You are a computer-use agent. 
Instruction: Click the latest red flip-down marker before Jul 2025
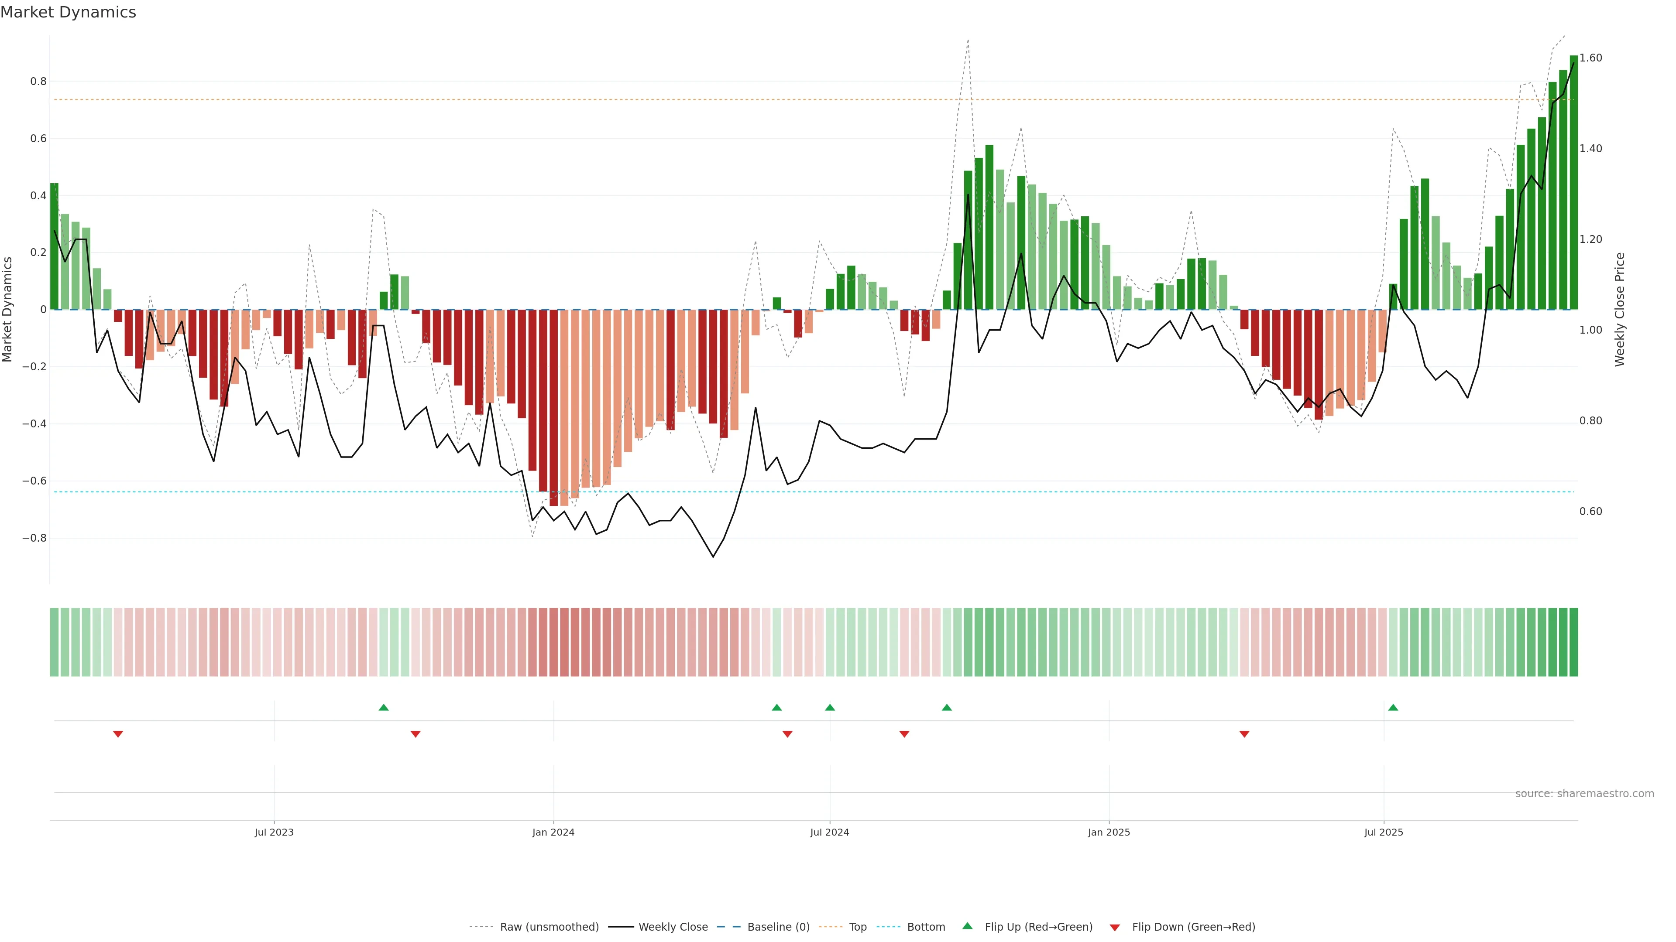pos(1244,734)
